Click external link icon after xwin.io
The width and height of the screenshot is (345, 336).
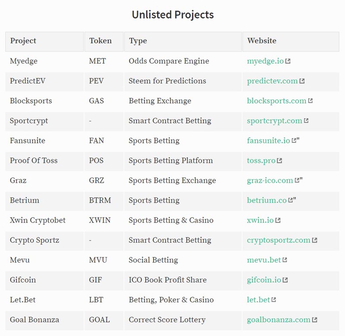278,220
